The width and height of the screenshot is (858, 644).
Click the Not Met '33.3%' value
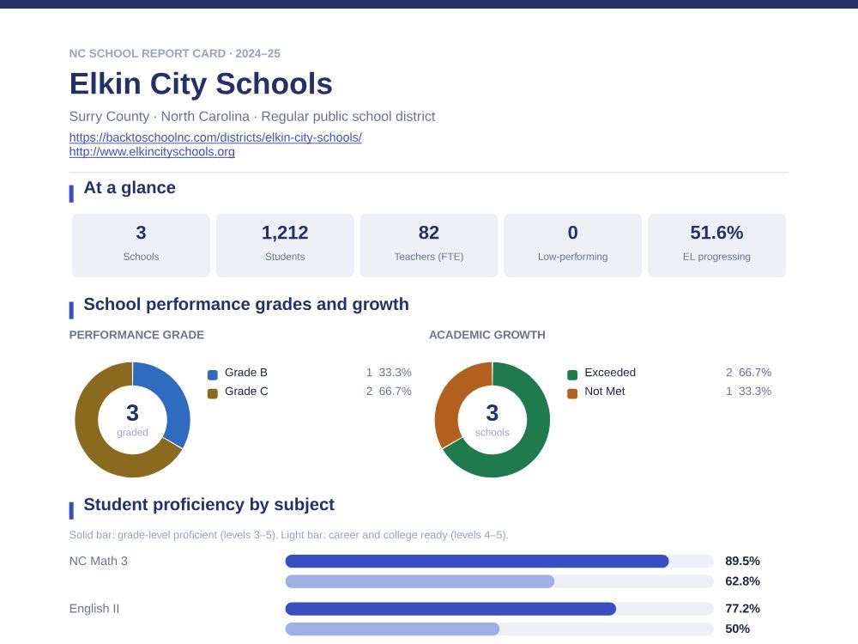pos(755,391)
